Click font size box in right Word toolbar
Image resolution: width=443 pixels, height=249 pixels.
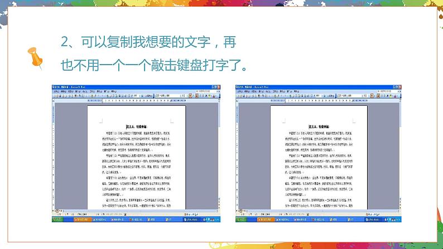pos(365,96)
